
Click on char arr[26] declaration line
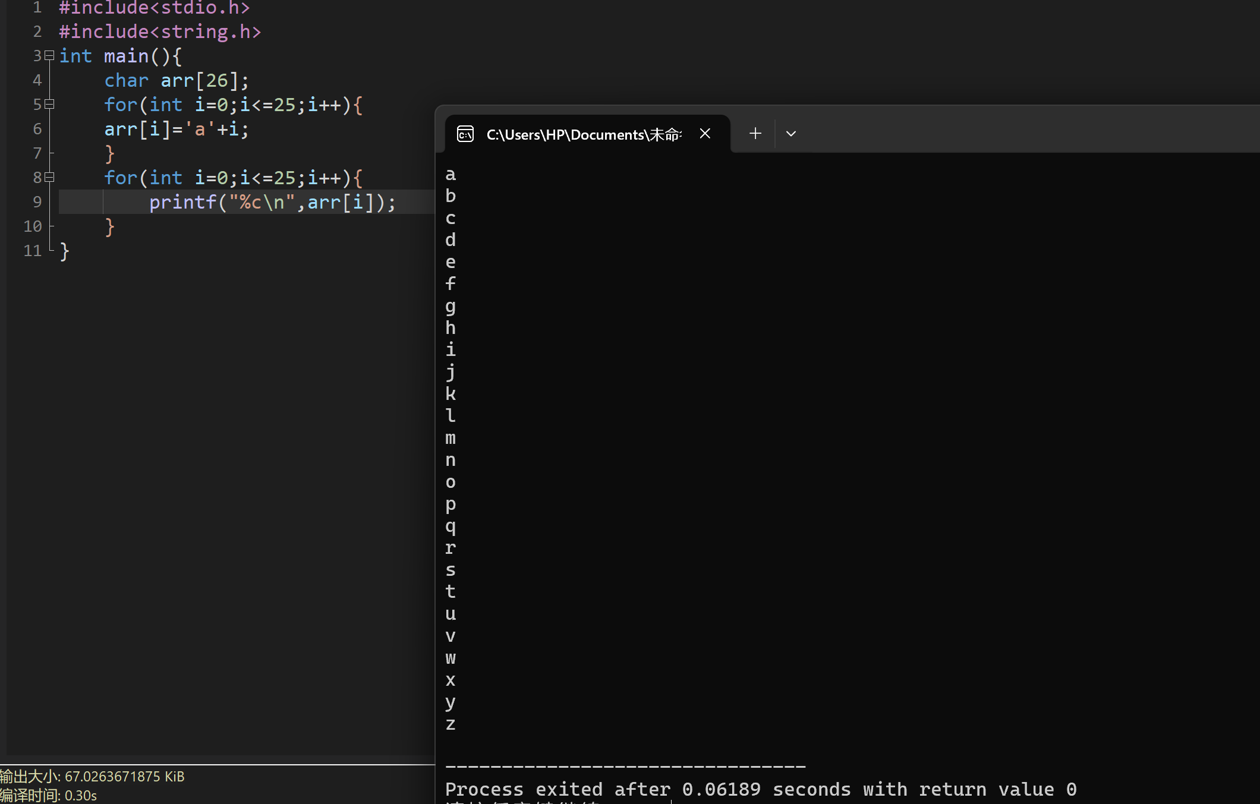[176, 80]
